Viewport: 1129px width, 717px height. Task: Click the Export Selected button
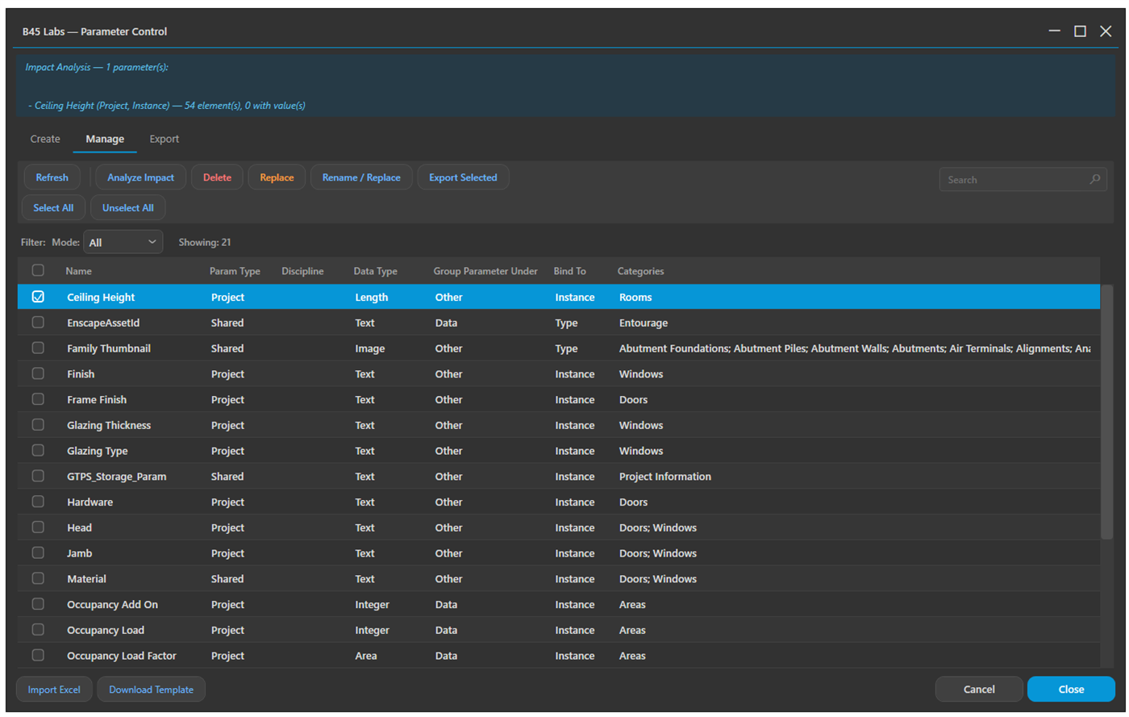pyautogui.click(x=463, y=177)
